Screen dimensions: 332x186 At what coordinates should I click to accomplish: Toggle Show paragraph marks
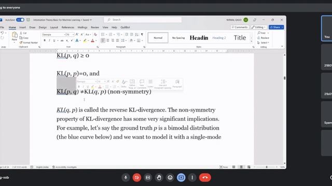pyautogui.click(x=142, y=35)
